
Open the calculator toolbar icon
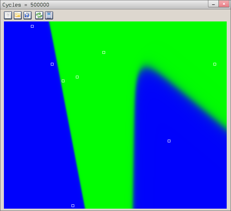click(x=49, y=15)
